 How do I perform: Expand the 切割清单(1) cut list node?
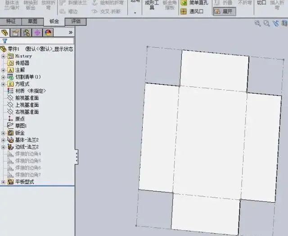(x=3, y=77)
